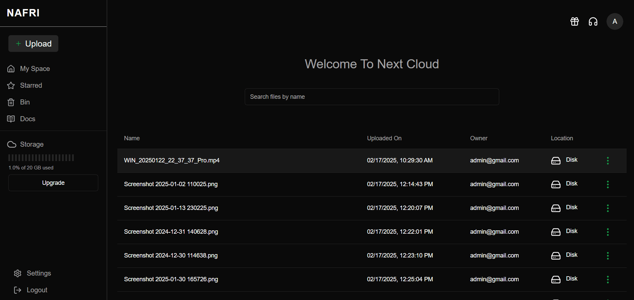Click the Upgrade storage button
The image size is (634, 300).
pos(53,183)
